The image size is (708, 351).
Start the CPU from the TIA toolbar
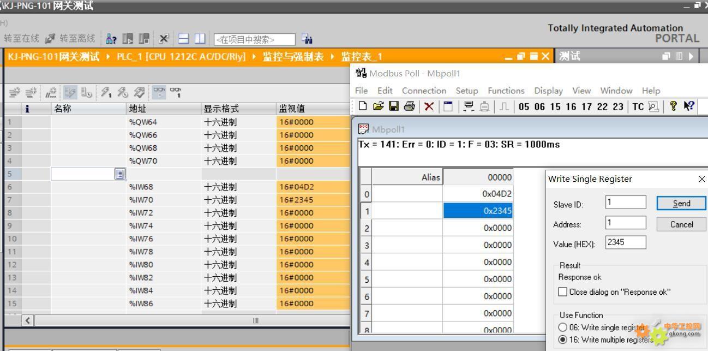coord(128,39)
